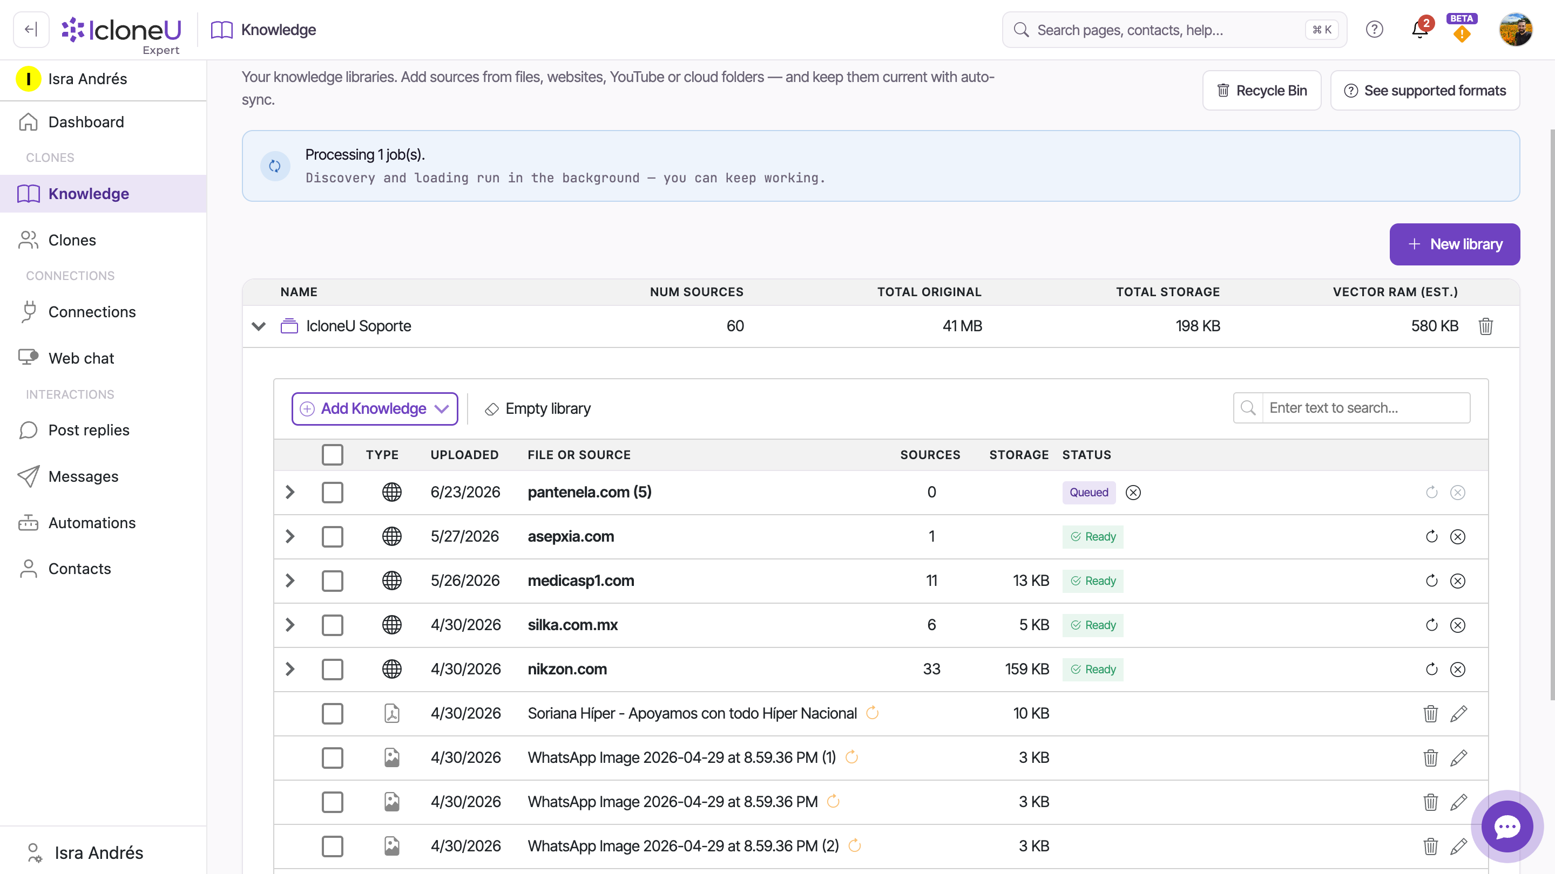
Task: Open Messages in the sidebar
Action: click(103, 476)
